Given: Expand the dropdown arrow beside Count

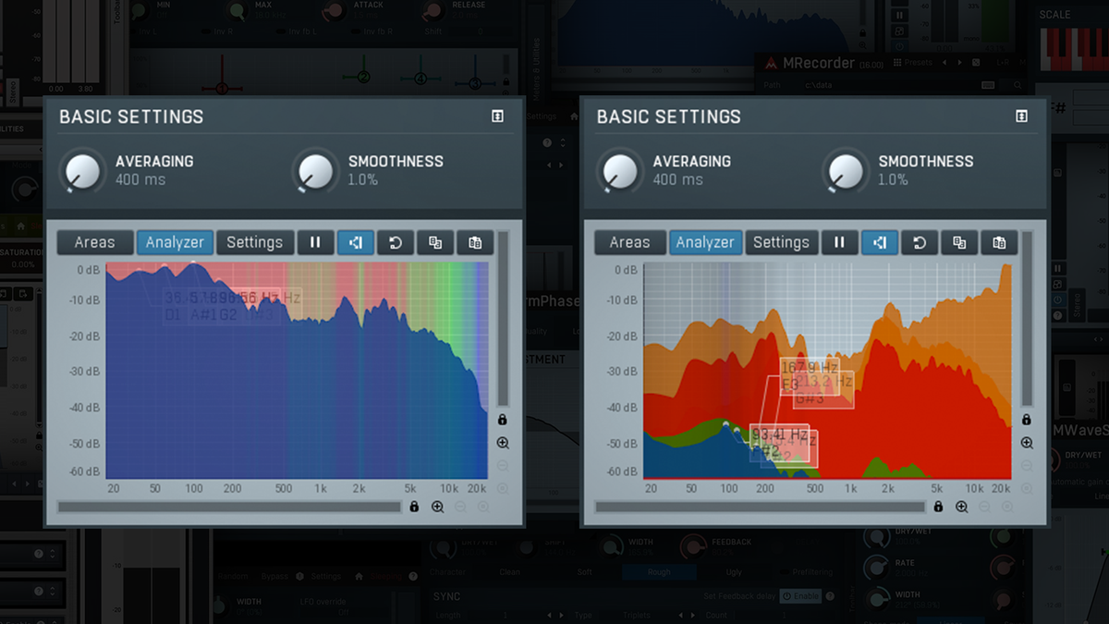Looking at the screenshot, I should coord(691,614).
